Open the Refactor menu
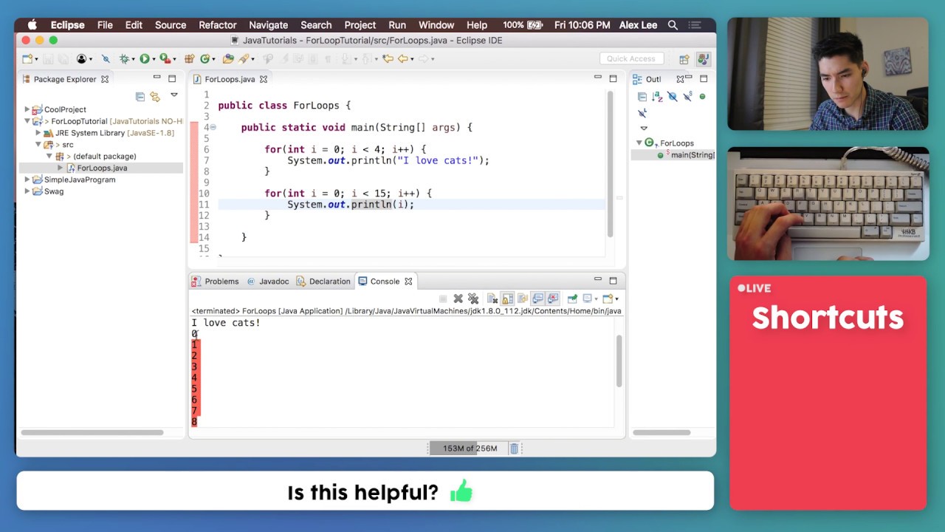The image size is (945, 532). pos(217,25)
